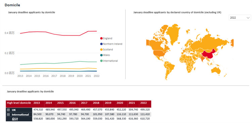The width and height of the screenshot is (252, 123).
Task: Sort by the 2018 column header
Action: (96, 103)
